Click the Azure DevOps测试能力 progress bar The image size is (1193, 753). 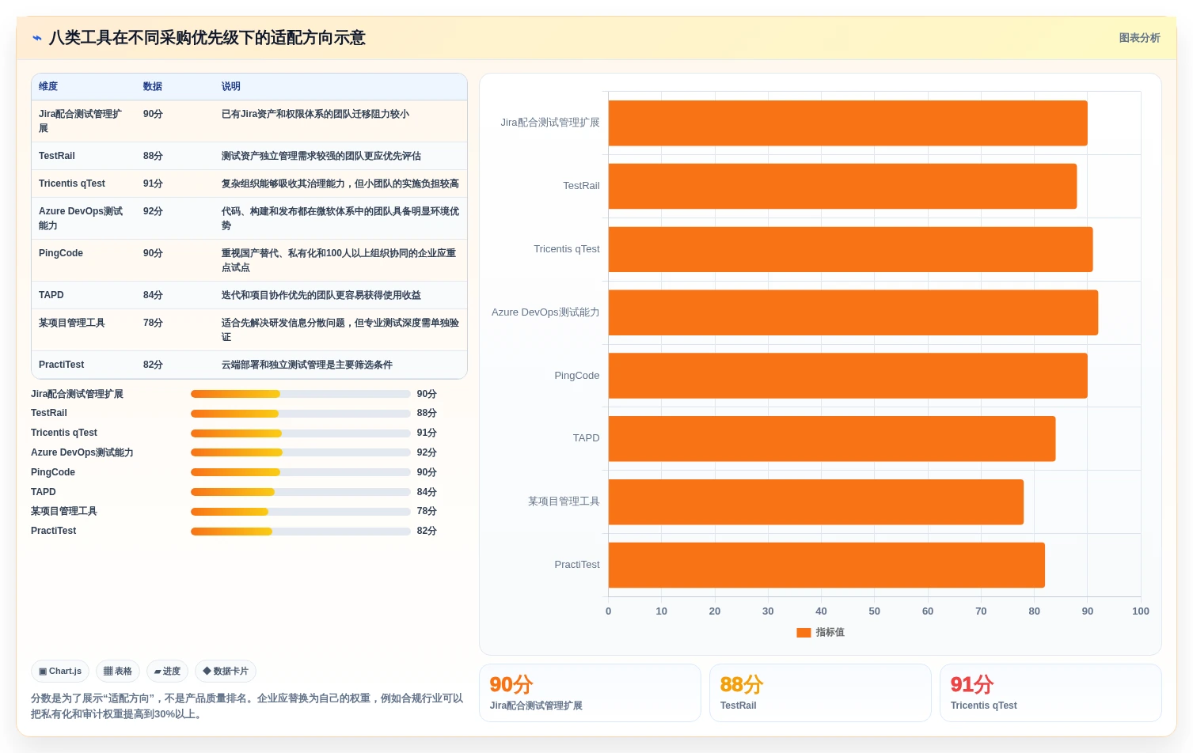tap(301, 452)
